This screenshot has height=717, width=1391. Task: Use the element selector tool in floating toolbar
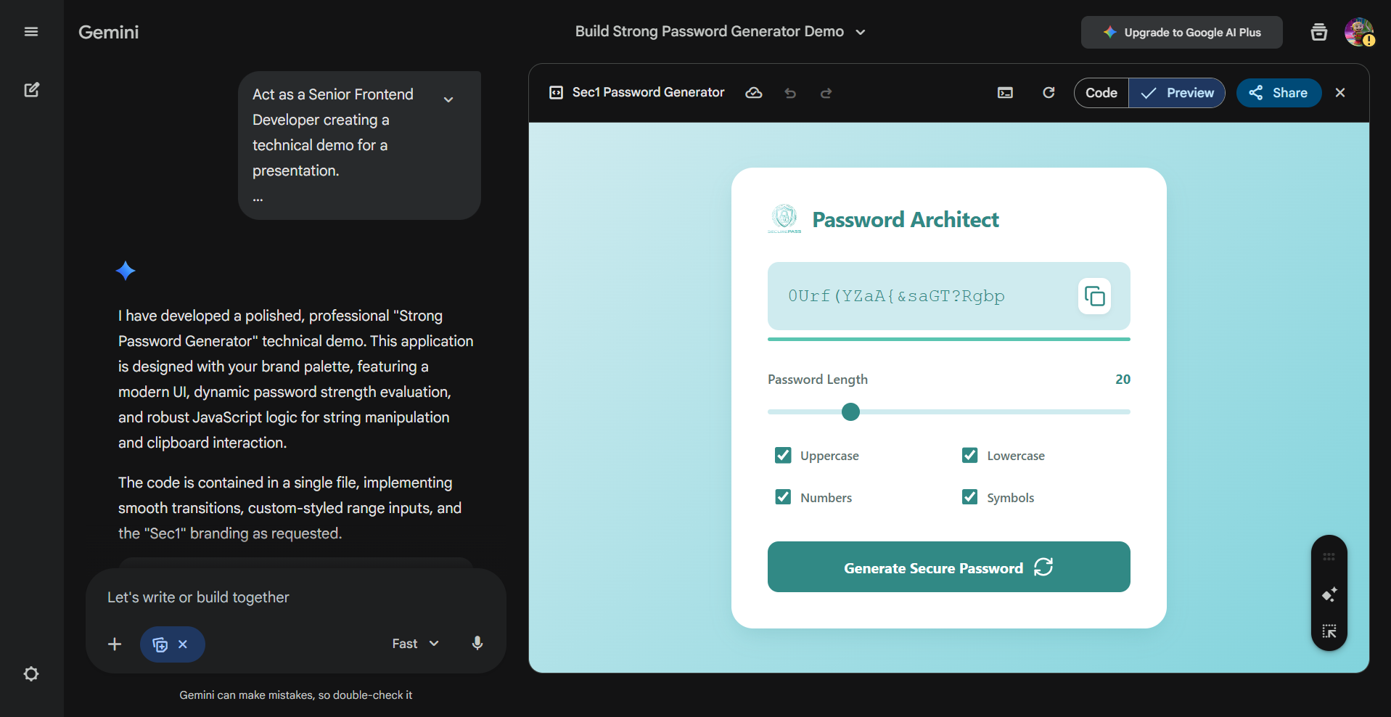click(1329, 631)
